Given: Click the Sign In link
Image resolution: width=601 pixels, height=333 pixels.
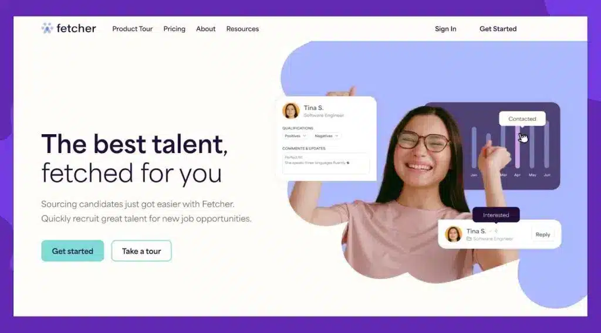Looking at the screenshot, I should point(445,29).
